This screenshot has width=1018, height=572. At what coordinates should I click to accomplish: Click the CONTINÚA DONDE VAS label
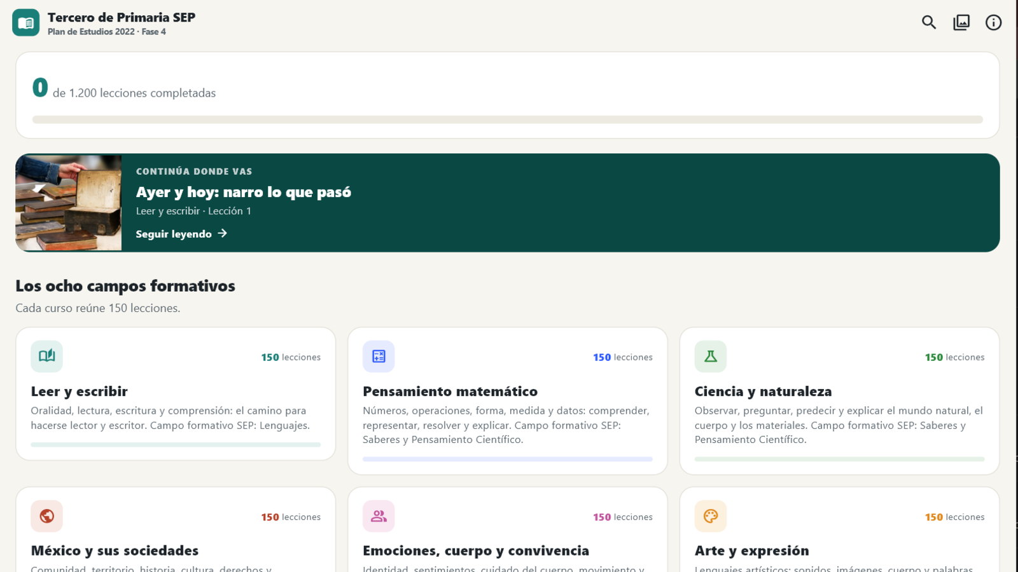(194, 172)
